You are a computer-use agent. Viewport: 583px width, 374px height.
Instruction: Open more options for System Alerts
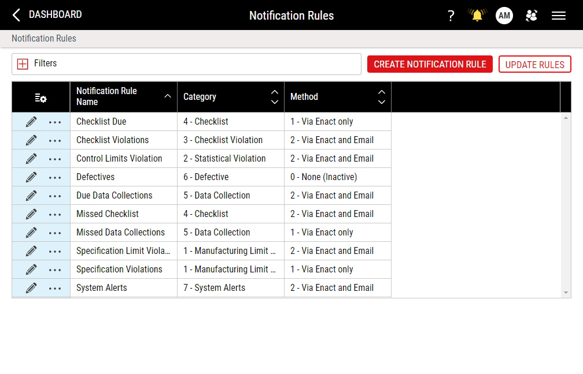pos(55,288)
